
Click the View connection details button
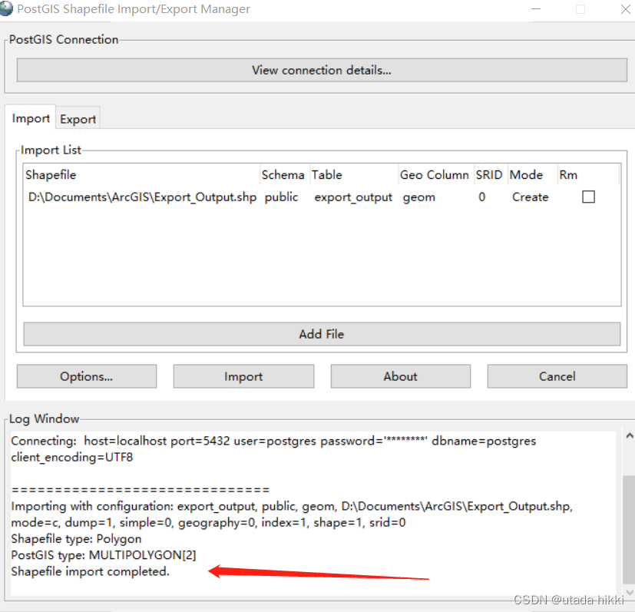321,70
